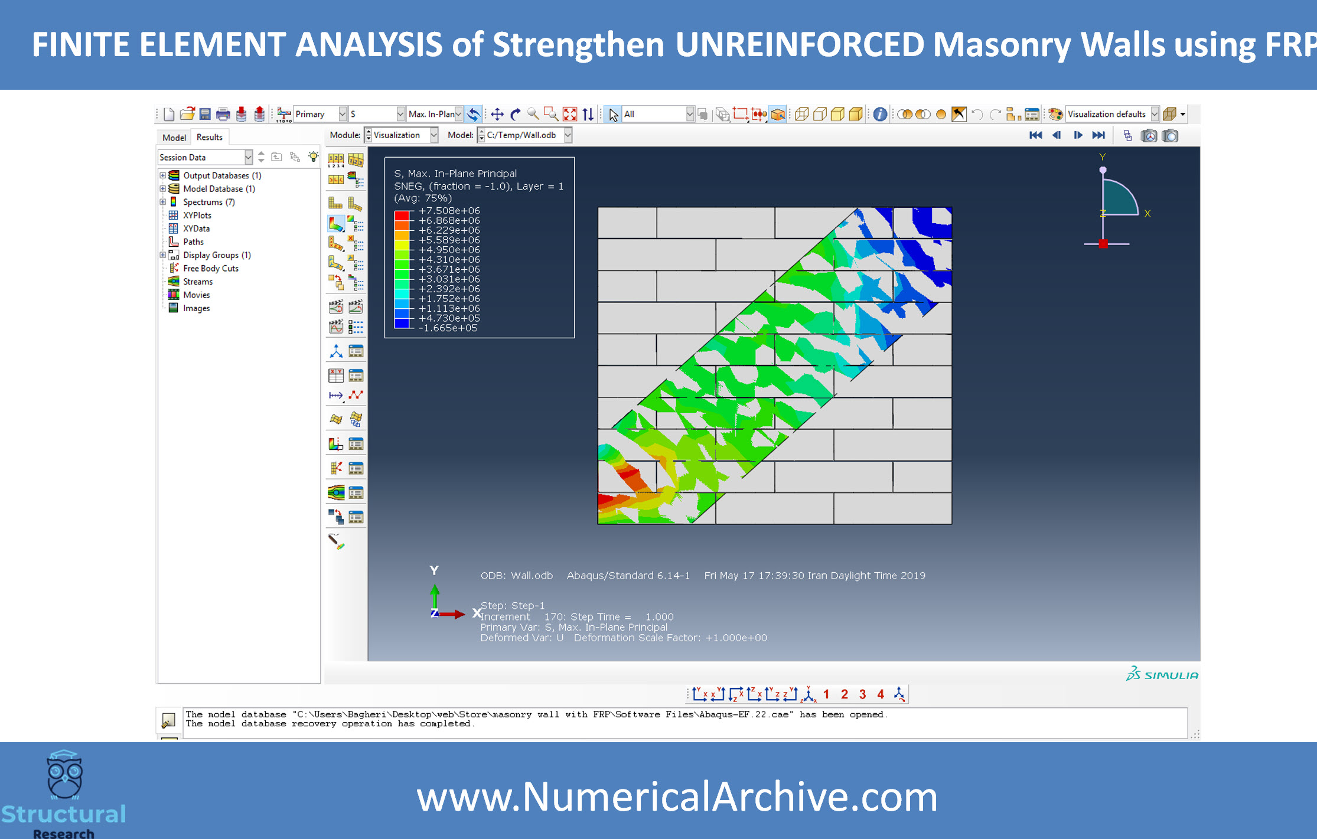Open the selection filter All dropdown
Image resolution: width=1317 pixels, height=839 pixels.
[x=658, y=114]
